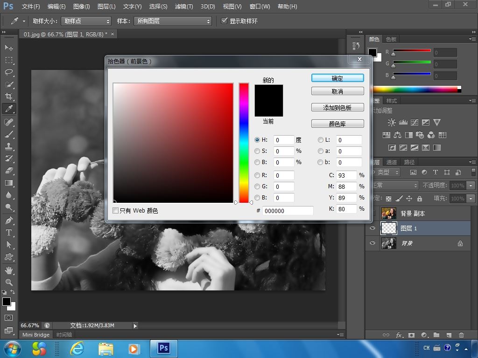The image size is (478, 358).
Task: Select the Dodge tool
Action: click(x=9, y=207)
